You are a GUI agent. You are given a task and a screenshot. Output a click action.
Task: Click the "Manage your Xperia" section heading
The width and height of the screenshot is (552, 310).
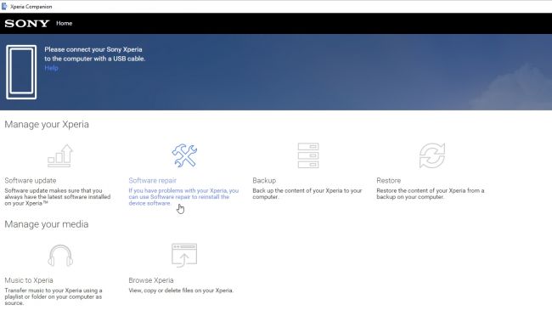pyautogui.click(x=47, y=124)
